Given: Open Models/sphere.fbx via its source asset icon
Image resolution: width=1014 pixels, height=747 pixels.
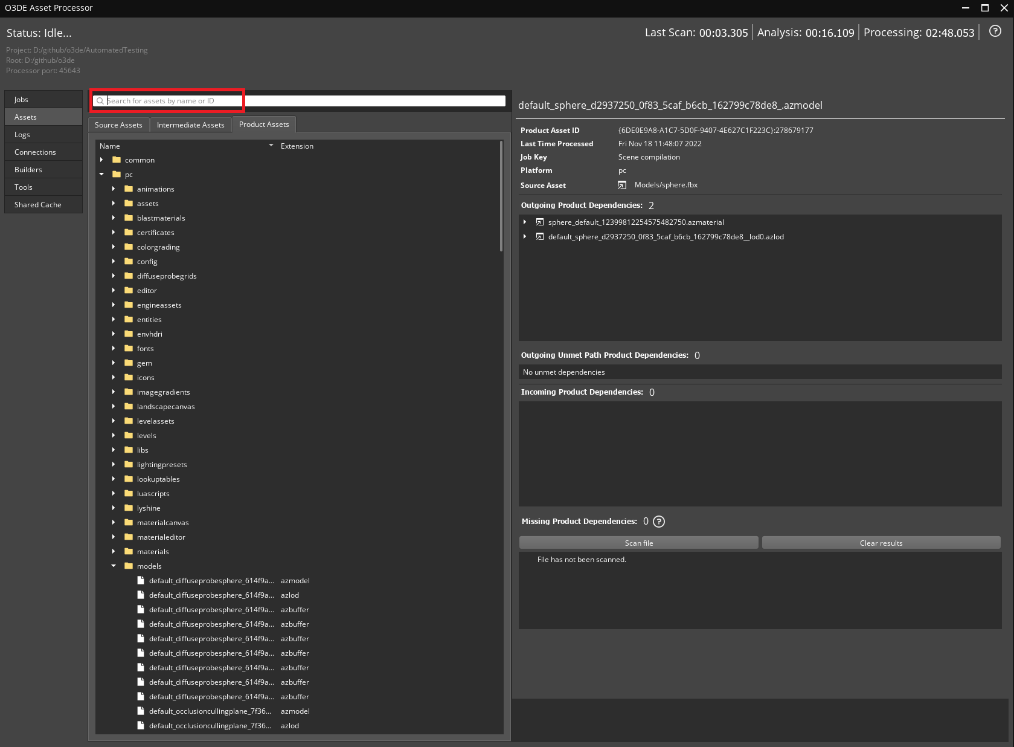Looking at the screenshot, I should point(621,185).
